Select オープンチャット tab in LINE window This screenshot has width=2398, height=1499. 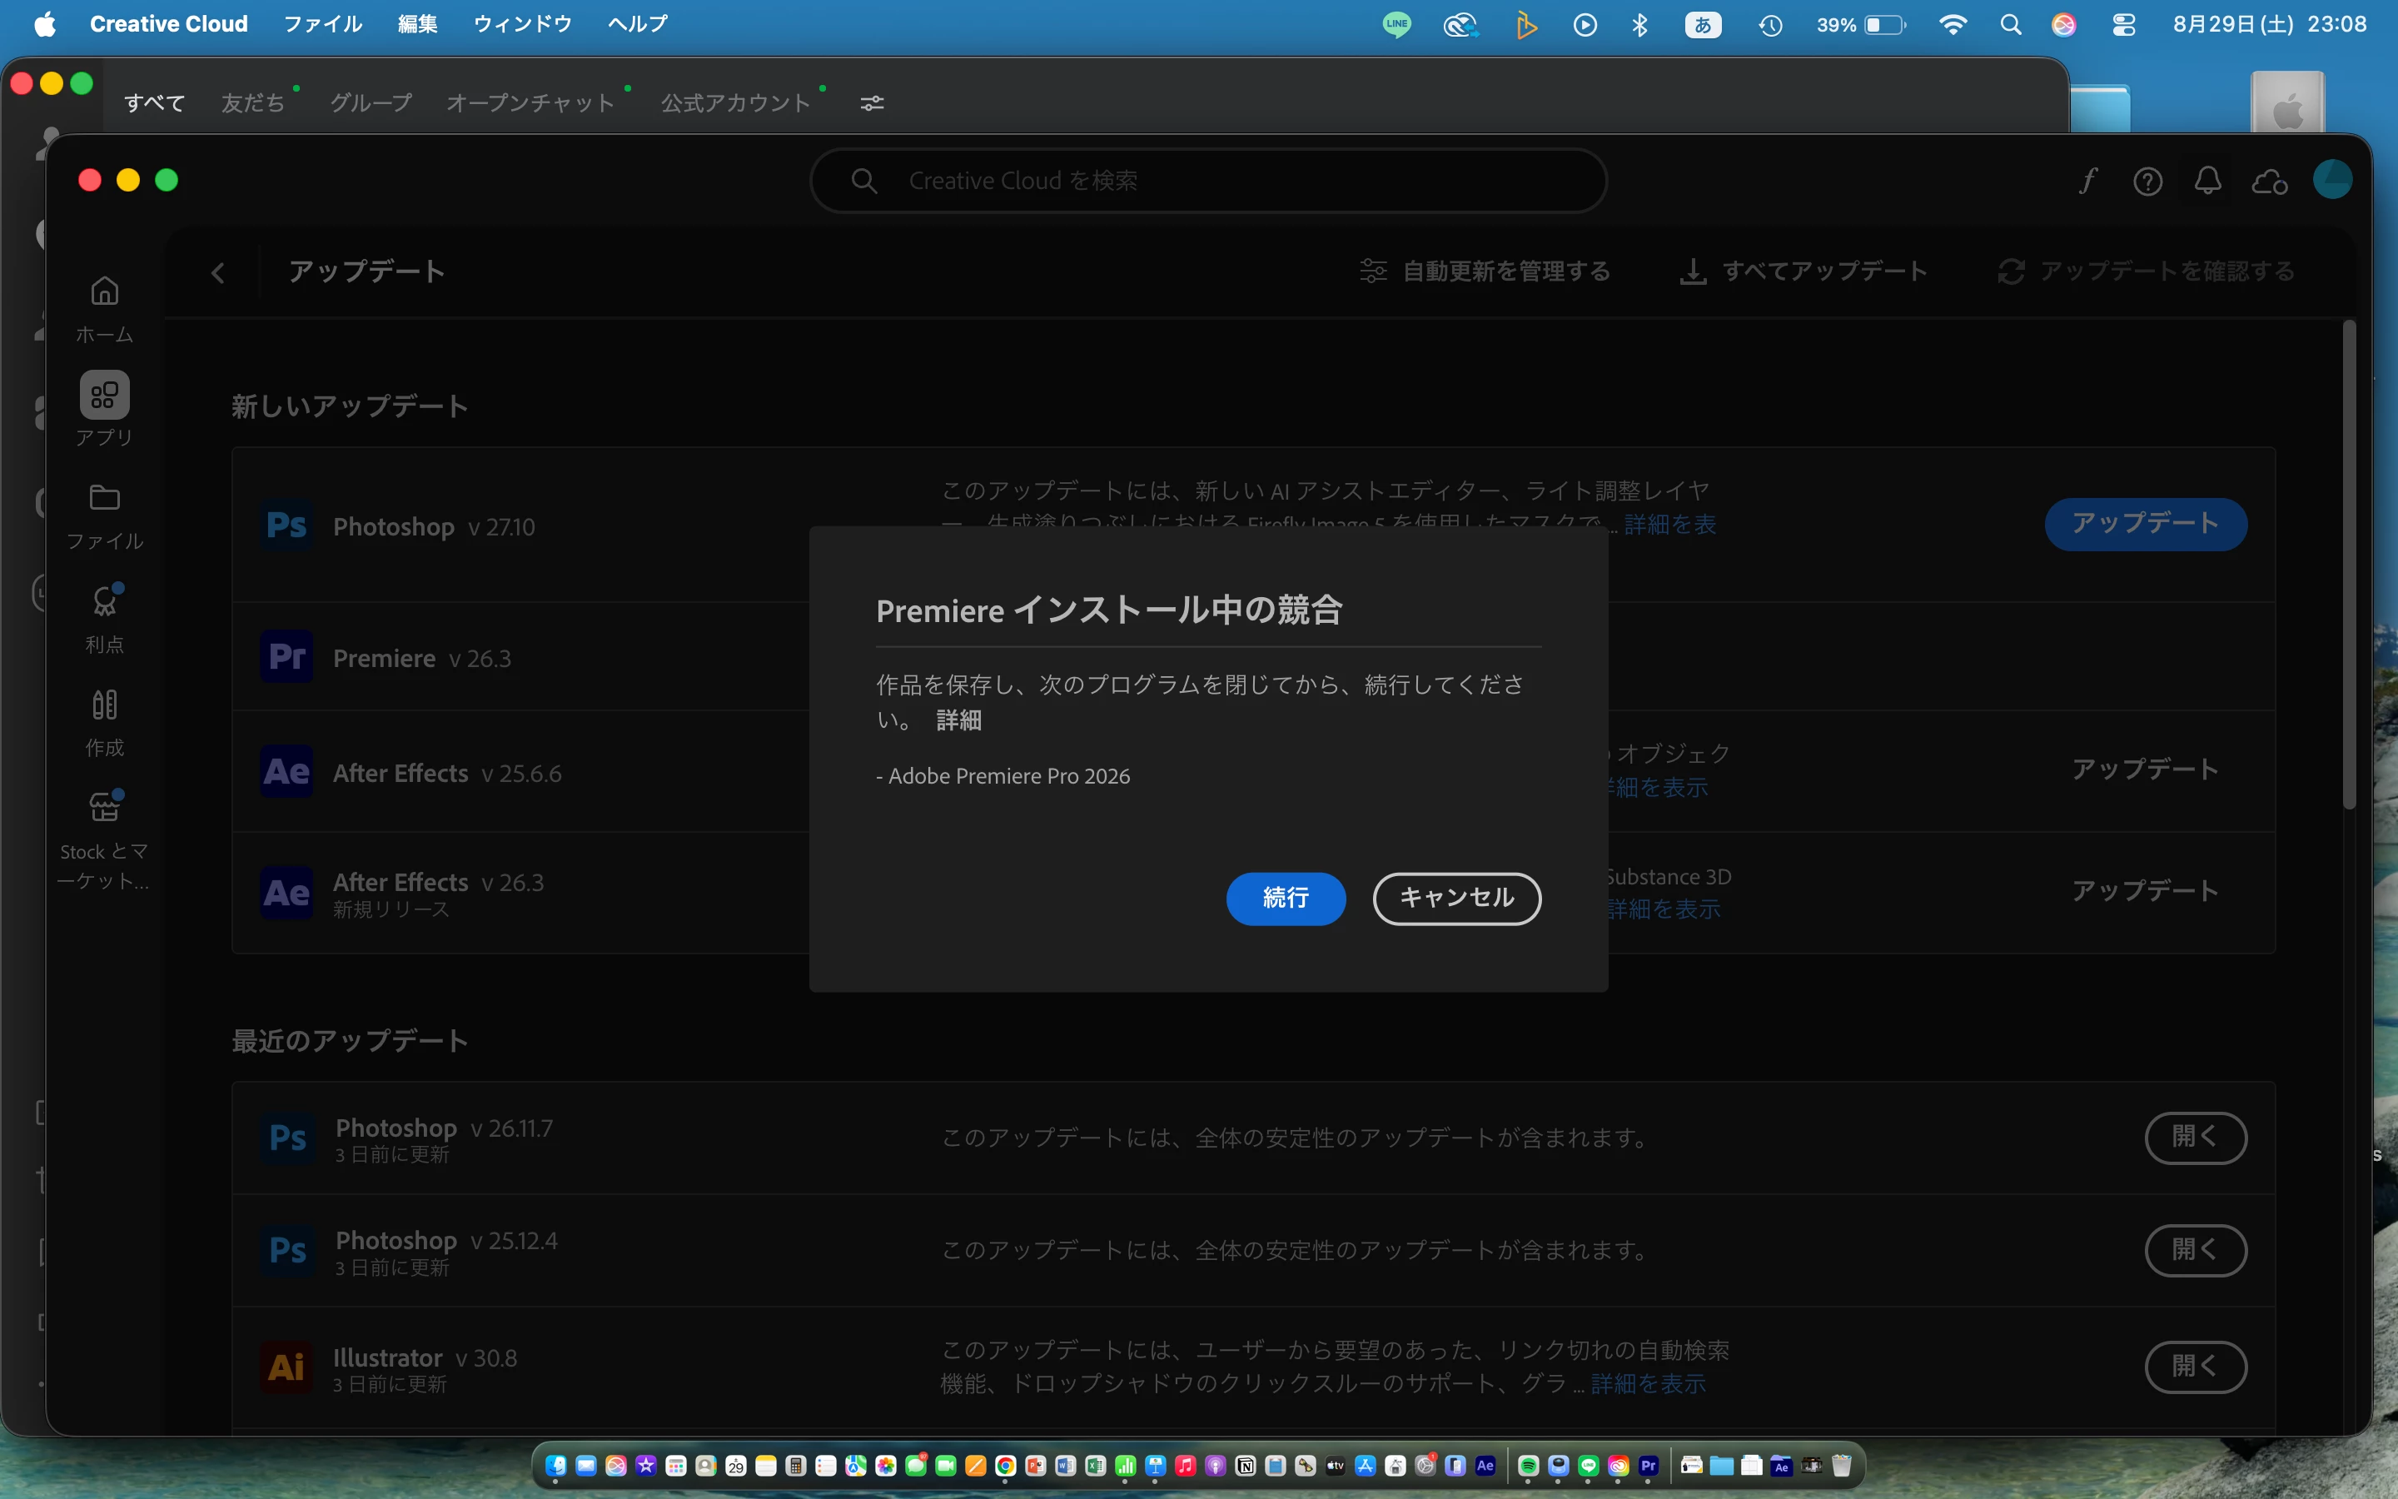(x=530, y=103)
